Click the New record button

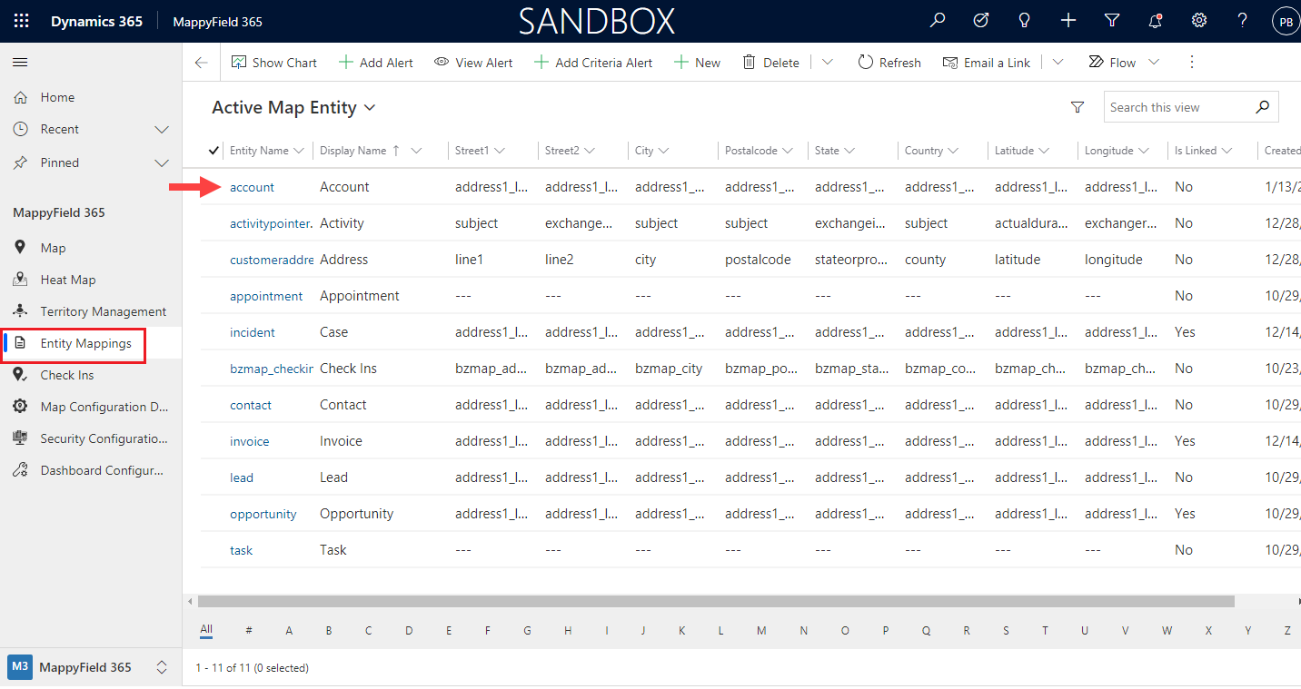pyautogui.click(x=697, y=63)
